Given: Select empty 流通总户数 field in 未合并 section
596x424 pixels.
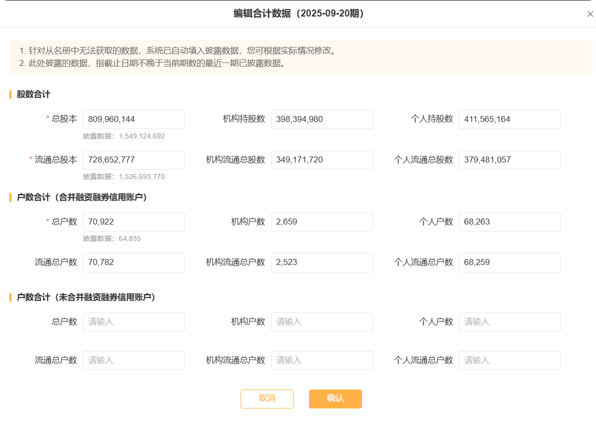Looking at the screenshot, I should (x=134, y=360).
